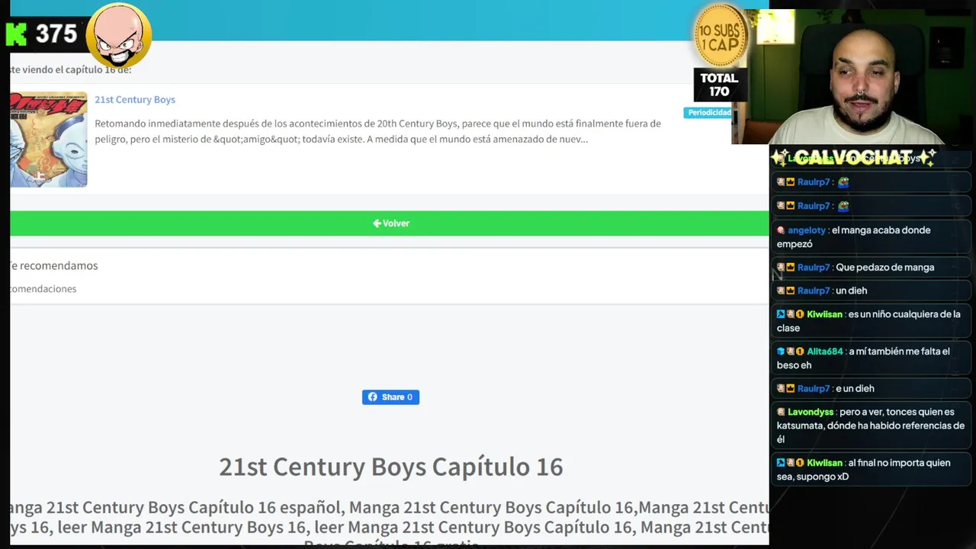The width and height of the screenshot is (976, 549).
Task: Click the manga synopsis paragraph
Action: click(377, 131)
